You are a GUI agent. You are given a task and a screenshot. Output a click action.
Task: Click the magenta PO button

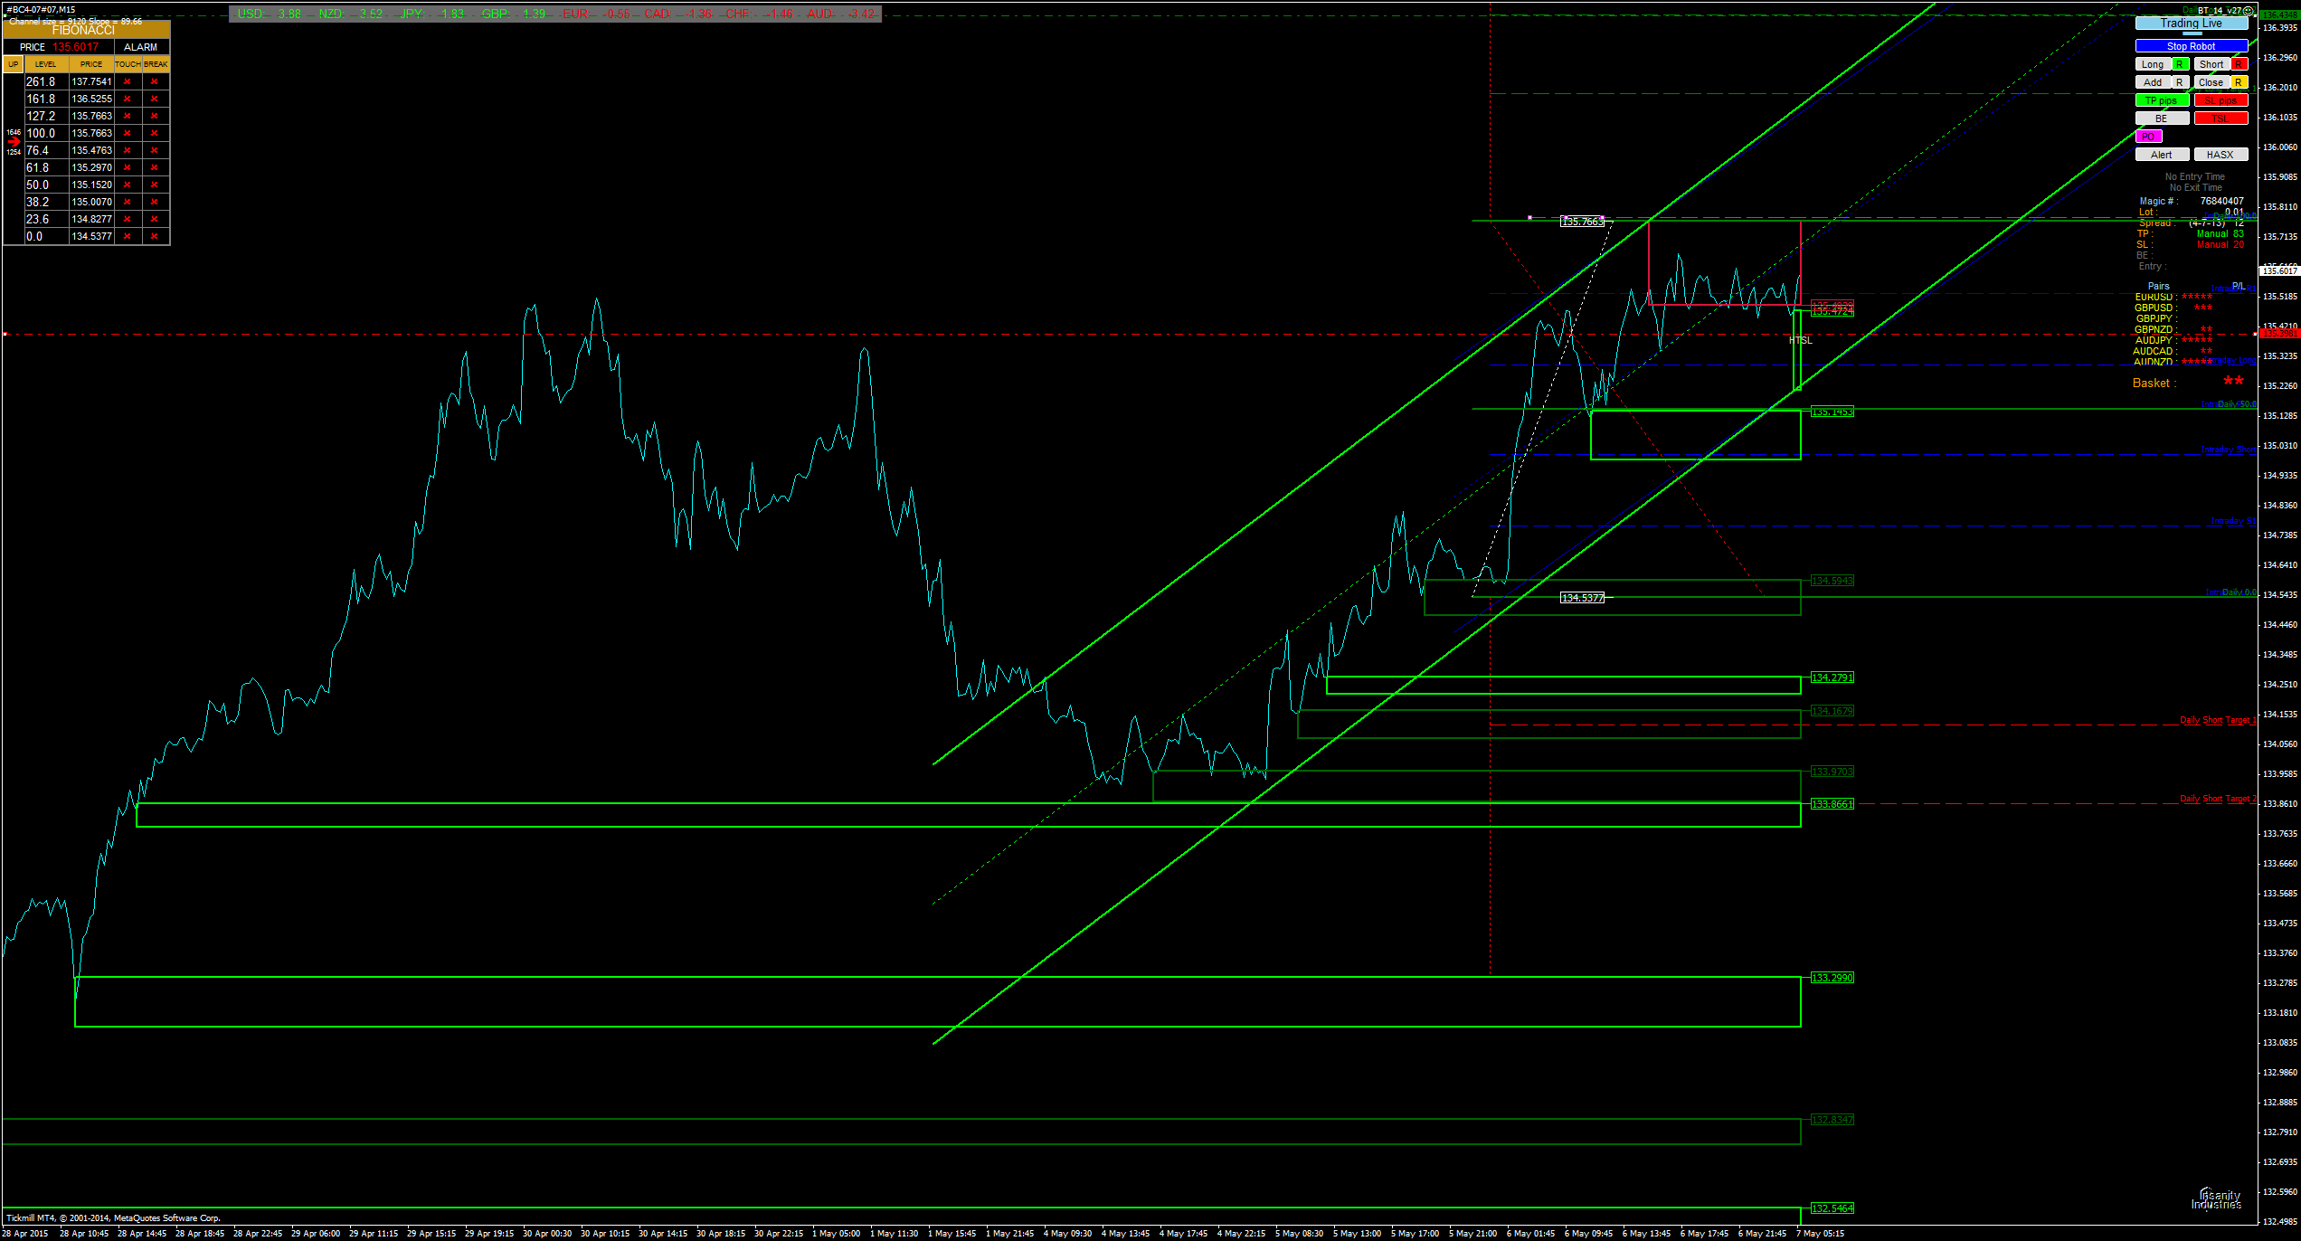tap(2148, 137)
